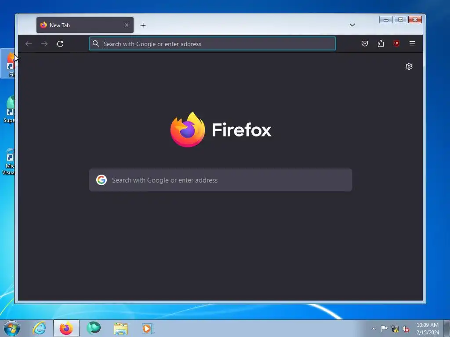Click the forward navigation arrow
The image size is (450, 337).
pos(44,43)
